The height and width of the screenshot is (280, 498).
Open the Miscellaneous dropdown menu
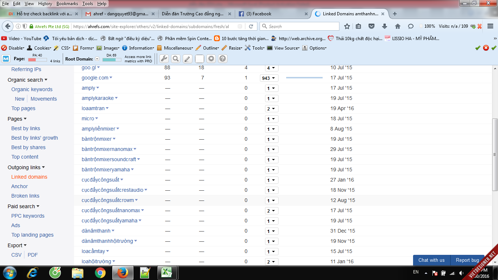175,48
